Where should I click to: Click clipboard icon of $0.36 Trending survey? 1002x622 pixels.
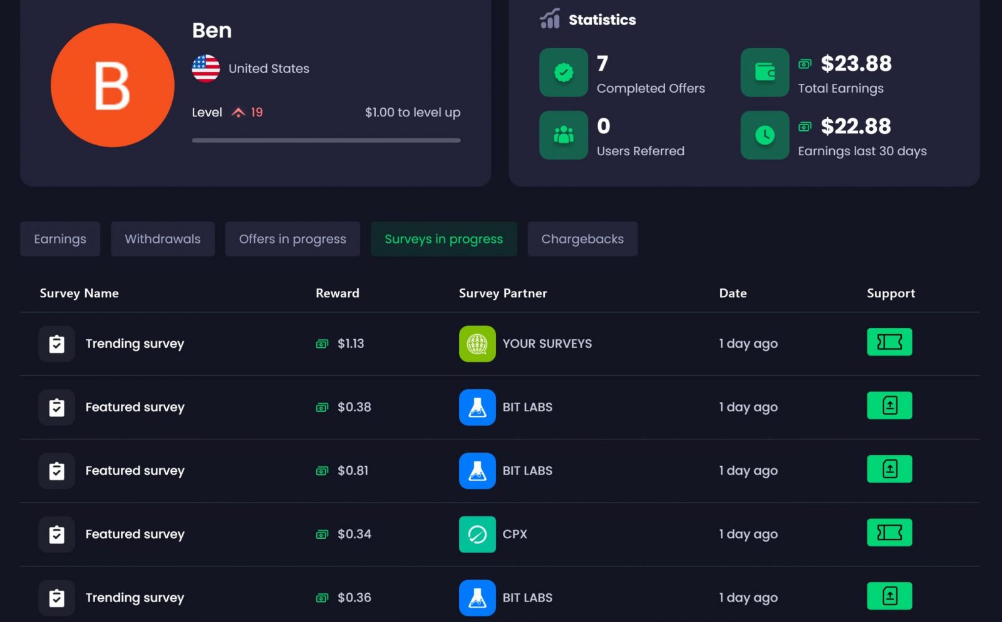pos(57,598)
